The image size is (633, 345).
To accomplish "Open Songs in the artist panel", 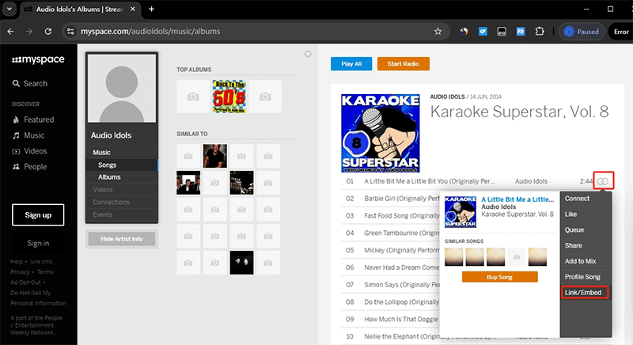I will (x=122, y=165).
